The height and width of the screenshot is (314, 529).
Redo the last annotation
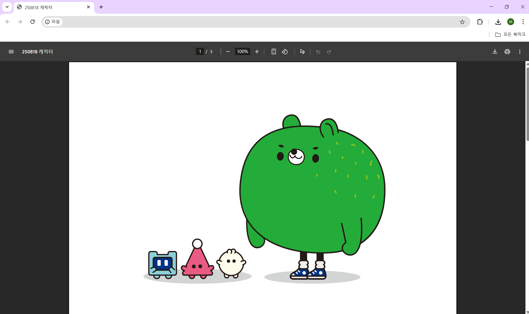[x=329, y=52]
